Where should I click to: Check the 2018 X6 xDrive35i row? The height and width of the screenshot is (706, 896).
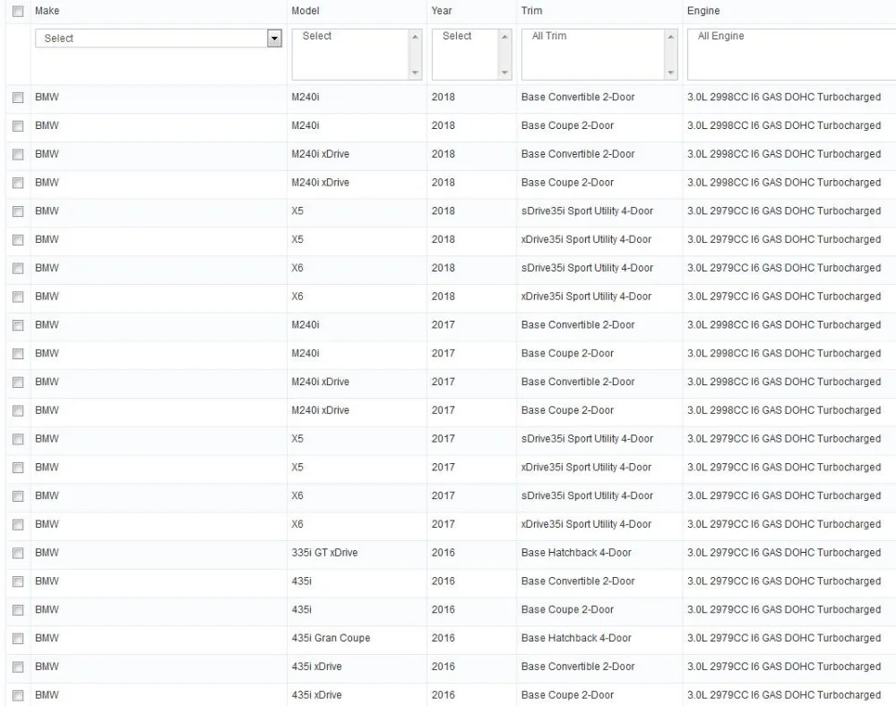[x=18, y=297]
